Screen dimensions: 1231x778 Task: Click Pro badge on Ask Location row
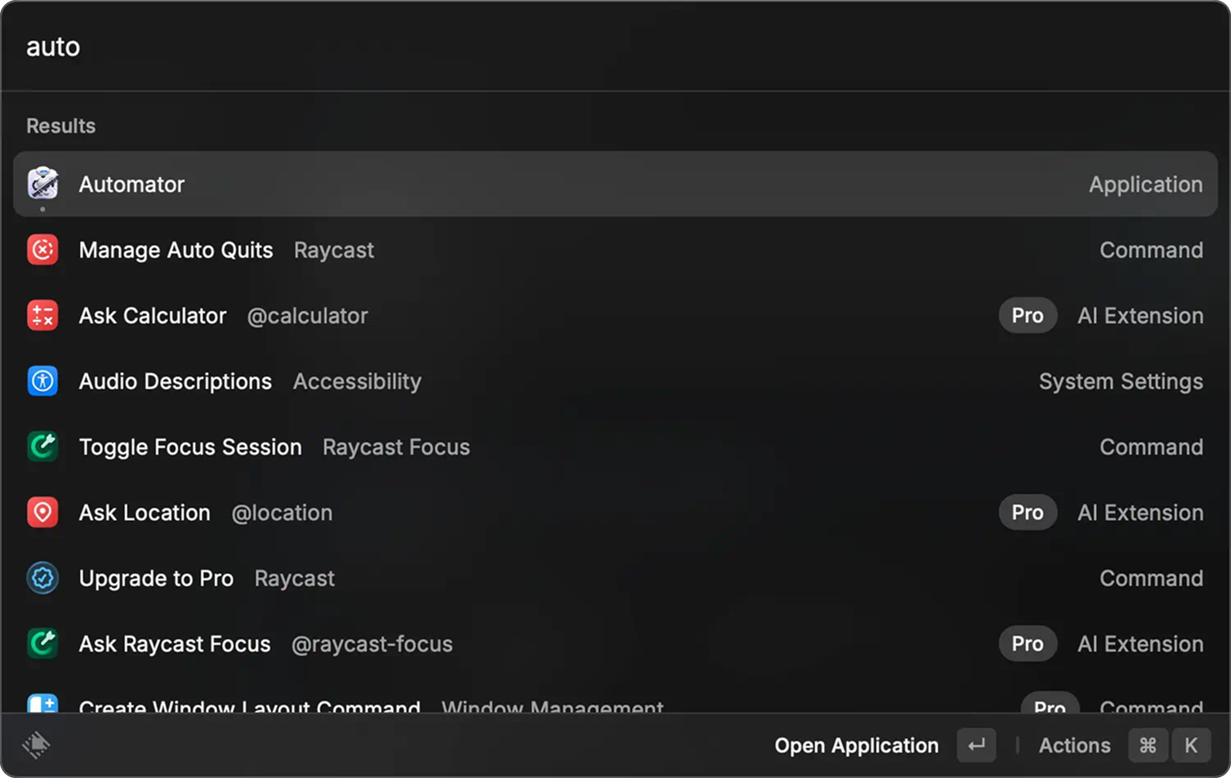tap(1027, 512)
